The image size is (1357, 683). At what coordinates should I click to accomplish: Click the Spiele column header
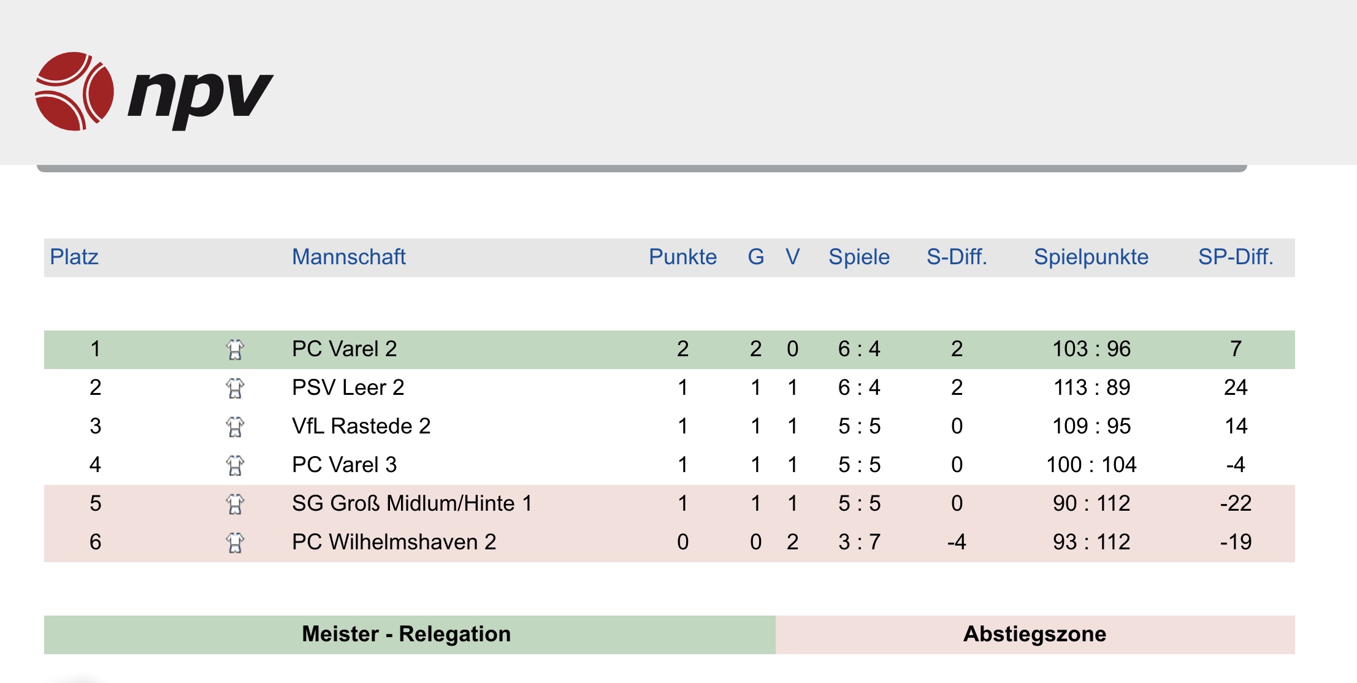click(x=859, y=257)
